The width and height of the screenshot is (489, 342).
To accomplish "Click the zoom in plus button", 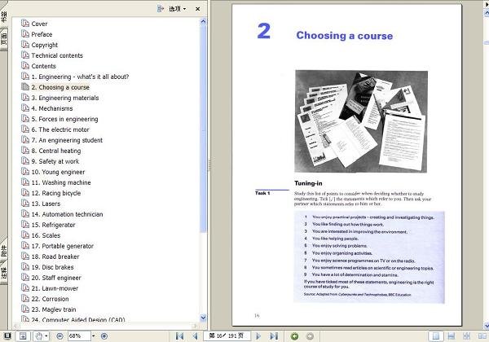I will point(104,335).
